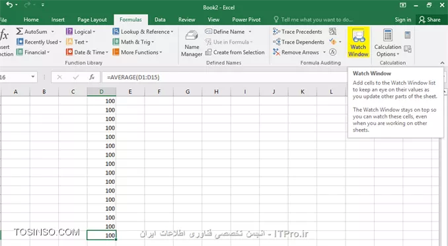Click the Undo arrow in quick access toolbar
448x246 pixels.
pyautogui.click(x=9, y=5)
